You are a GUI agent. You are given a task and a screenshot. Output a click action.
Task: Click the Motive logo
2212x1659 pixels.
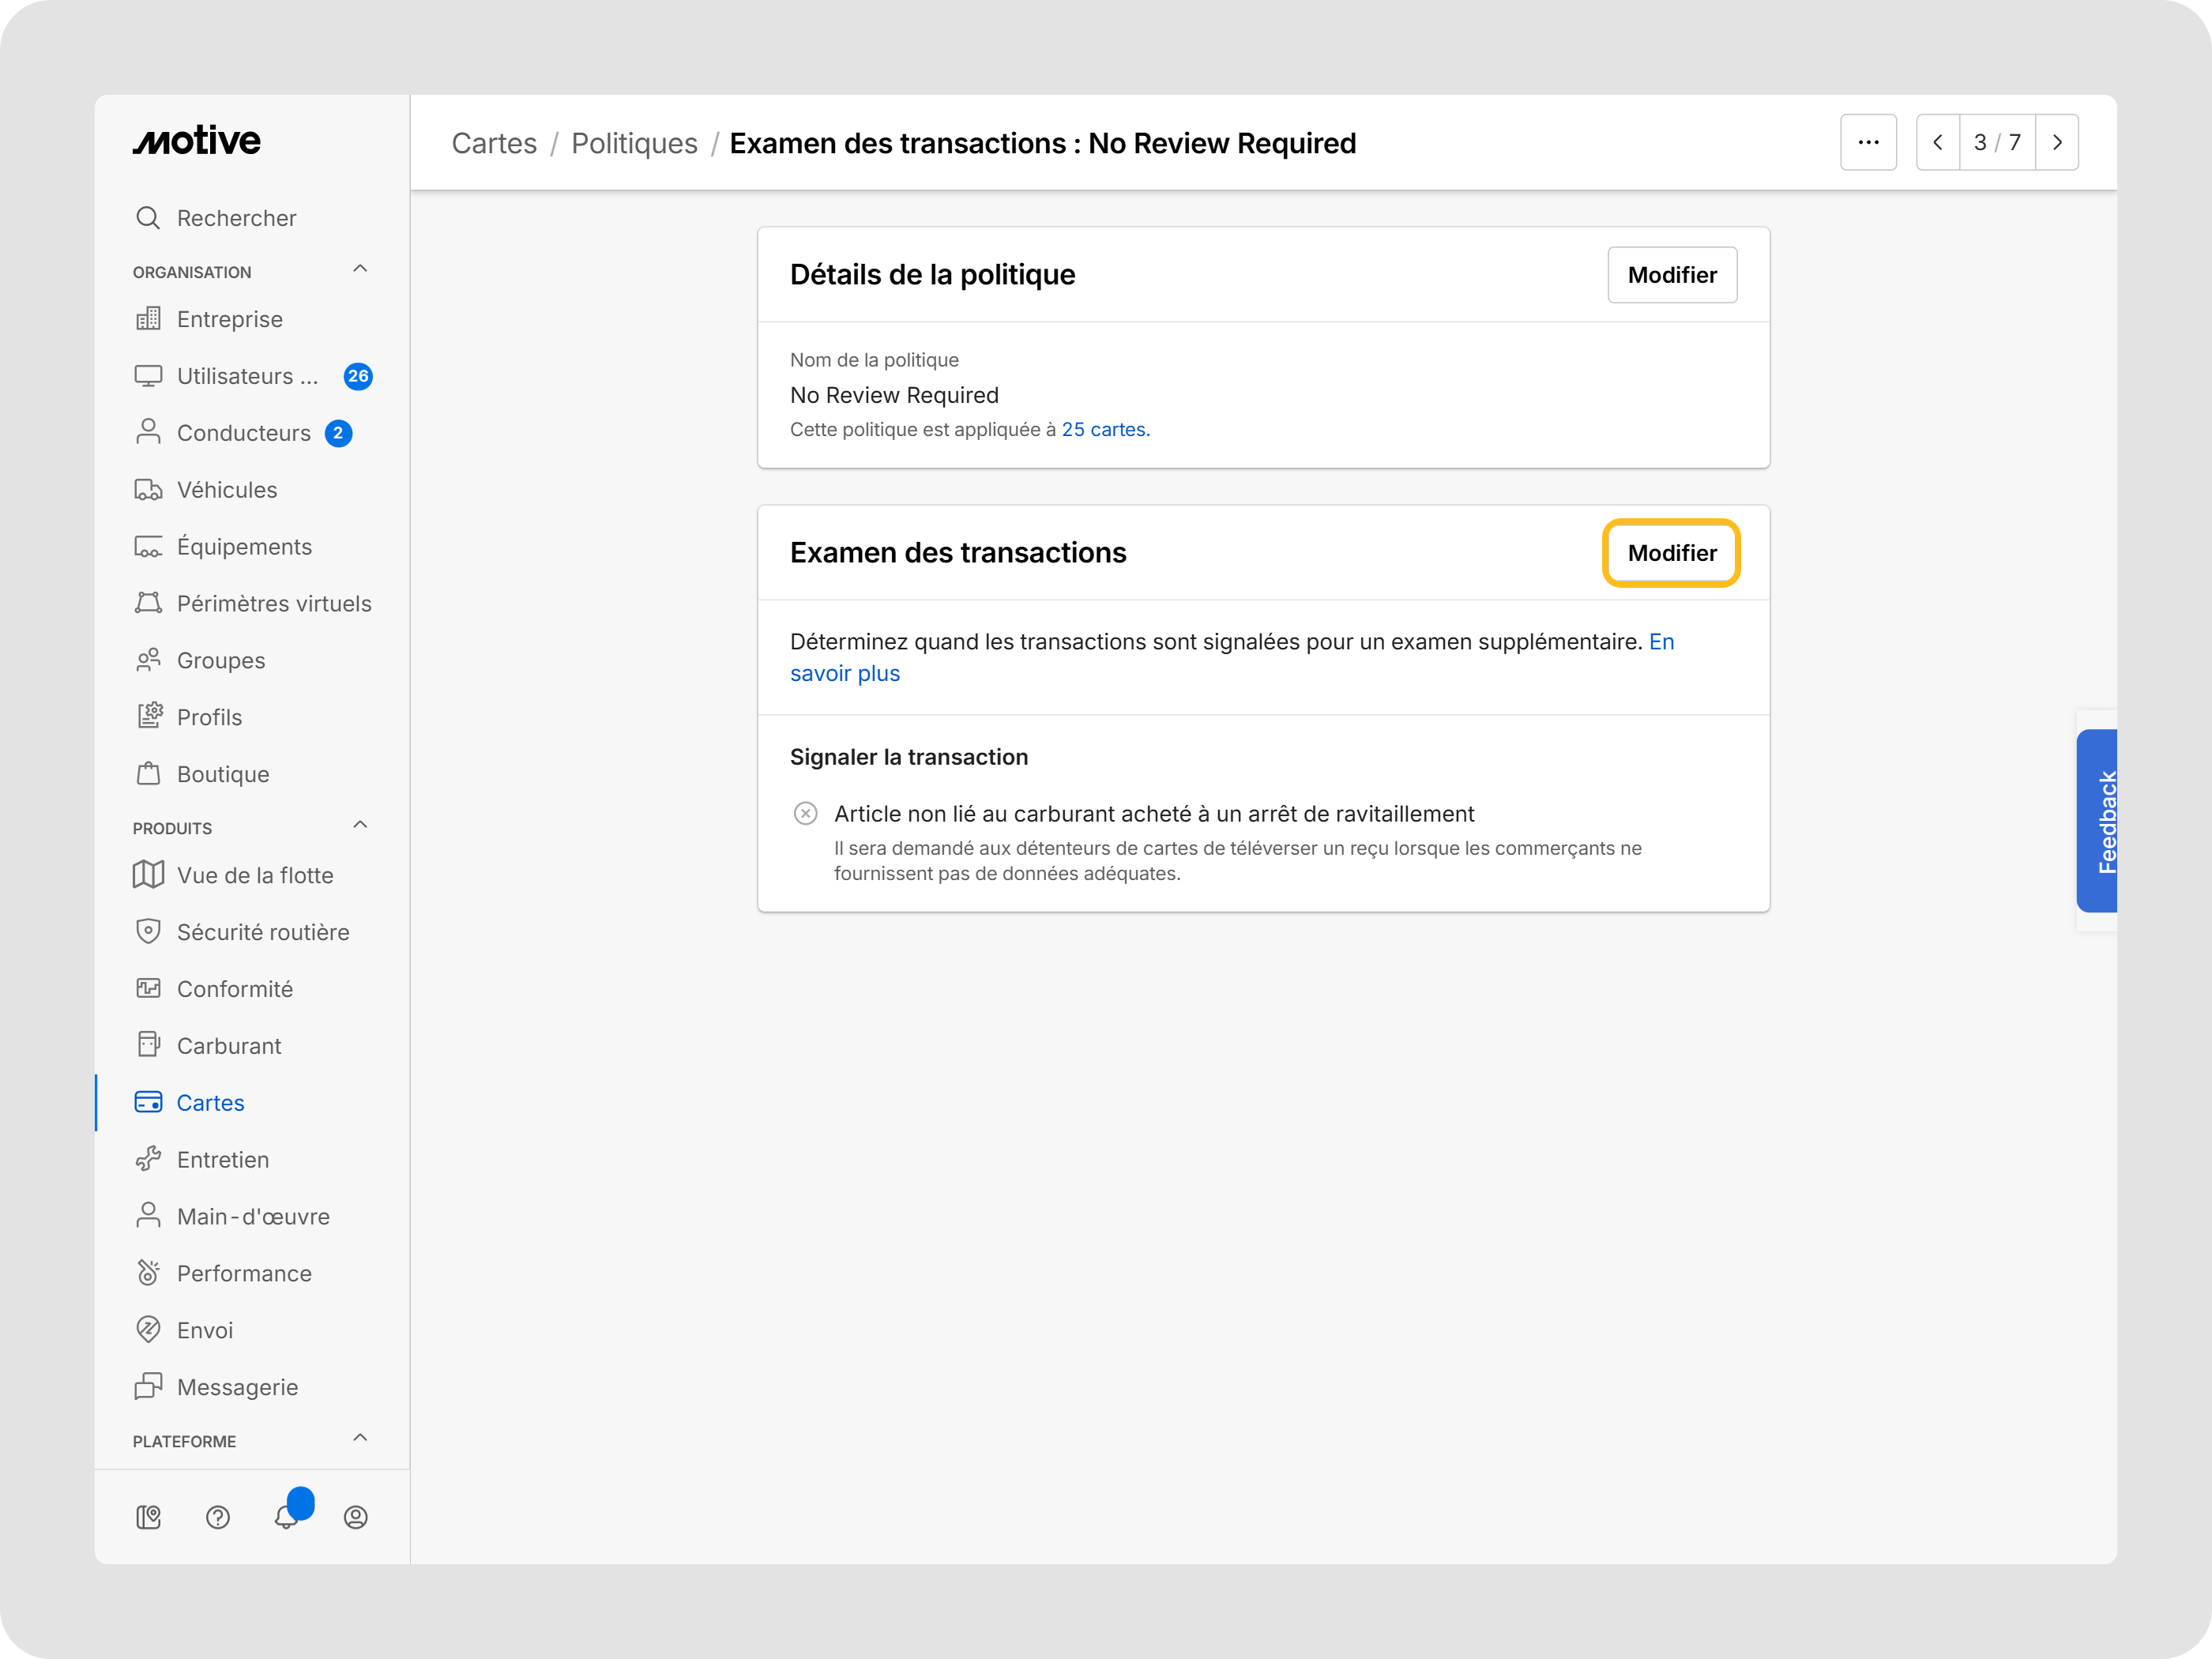197,141
